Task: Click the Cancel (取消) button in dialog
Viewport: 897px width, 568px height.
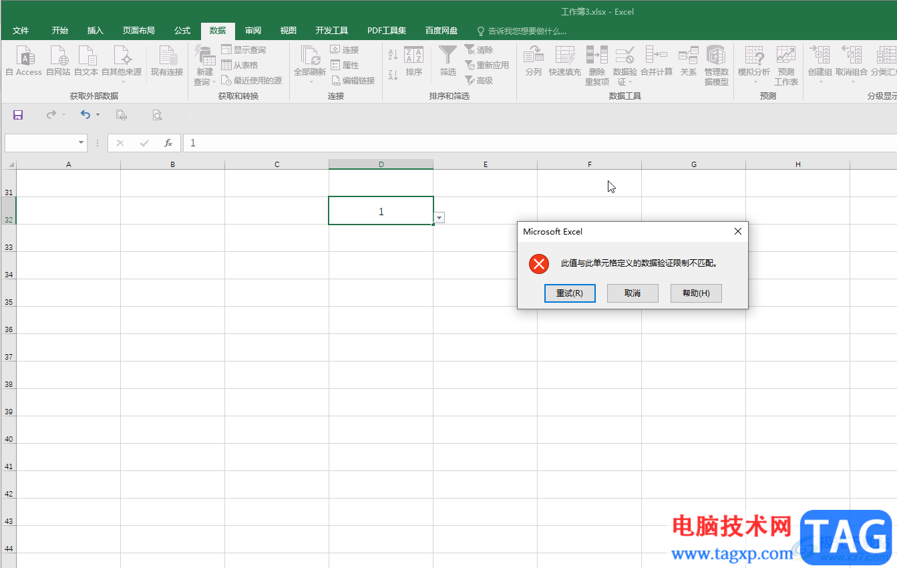Action: (x=633, y=293)
